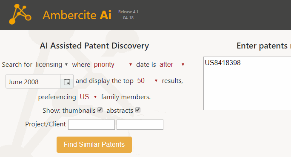Select the after date comparison dropdown
The height and width of the screenshot is (157, 291).
point(172,65)
